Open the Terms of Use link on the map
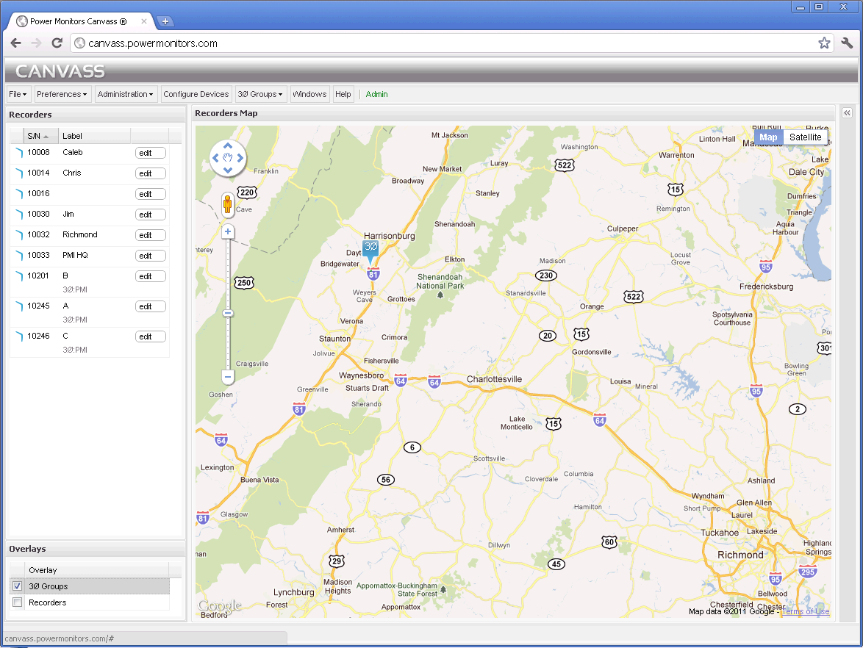The width and height of the screenshot is (863, 648). pos(805,611)
